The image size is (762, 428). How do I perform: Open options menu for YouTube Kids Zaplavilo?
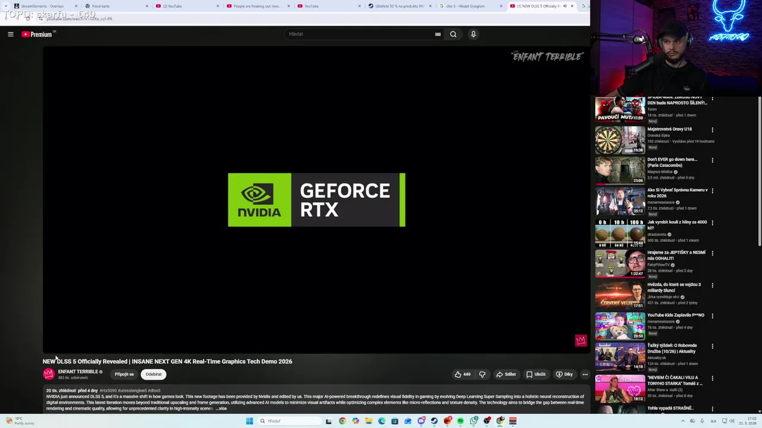coord(713,316)
